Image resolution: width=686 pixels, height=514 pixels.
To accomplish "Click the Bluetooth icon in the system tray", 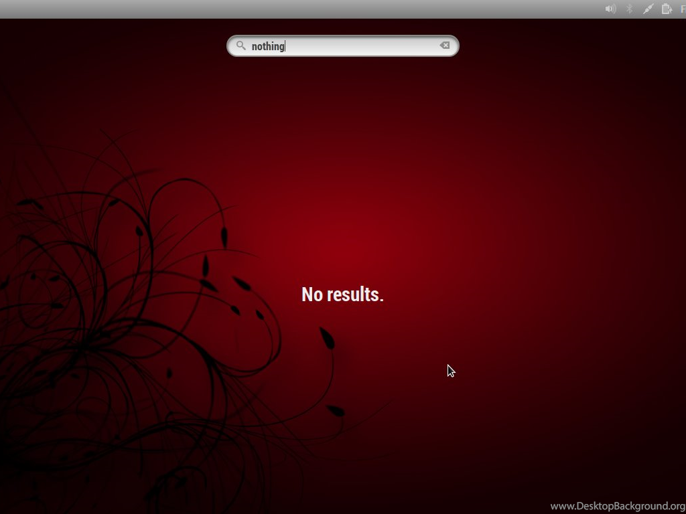I will pyautogui.click(x=629, y=9).
